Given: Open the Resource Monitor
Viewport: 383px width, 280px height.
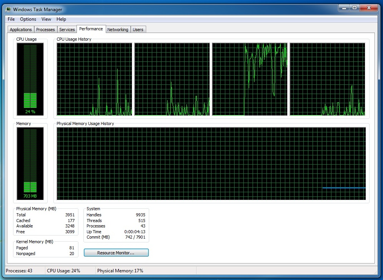Looking at the screenshot, I should (116, 253).
